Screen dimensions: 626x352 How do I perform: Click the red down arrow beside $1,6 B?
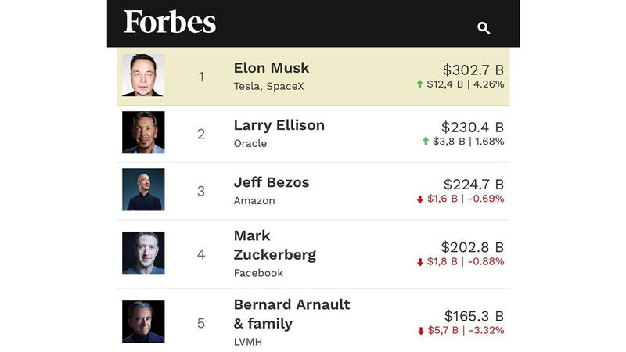click(x=420, y=199)
